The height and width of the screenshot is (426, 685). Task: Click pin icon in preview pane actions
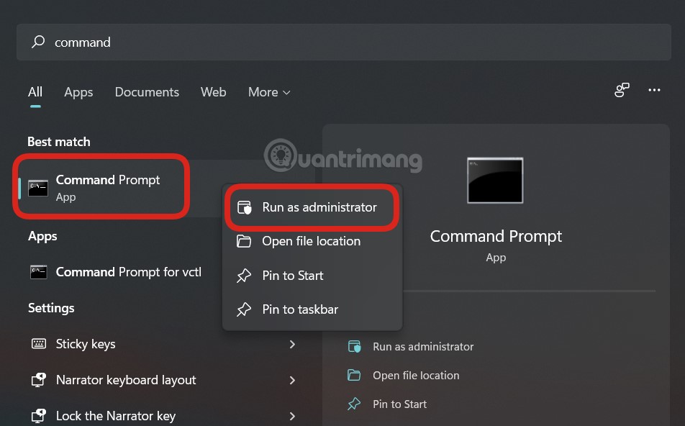click(x=354, y=404)
